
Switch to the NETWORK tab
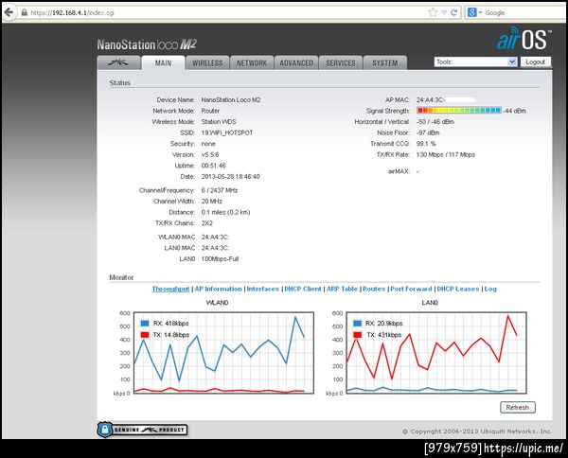coord(252,62)
